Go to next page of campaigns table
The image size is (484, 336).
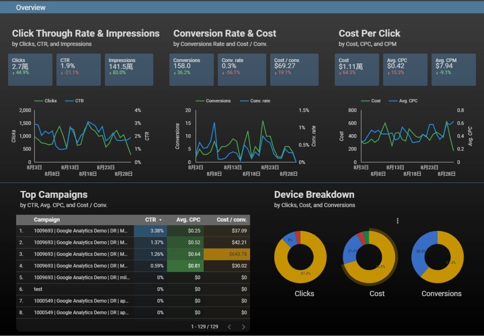pos(243,327)
